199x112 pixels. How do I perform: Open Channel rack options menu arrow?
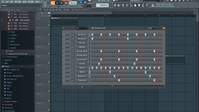(63, 28)
